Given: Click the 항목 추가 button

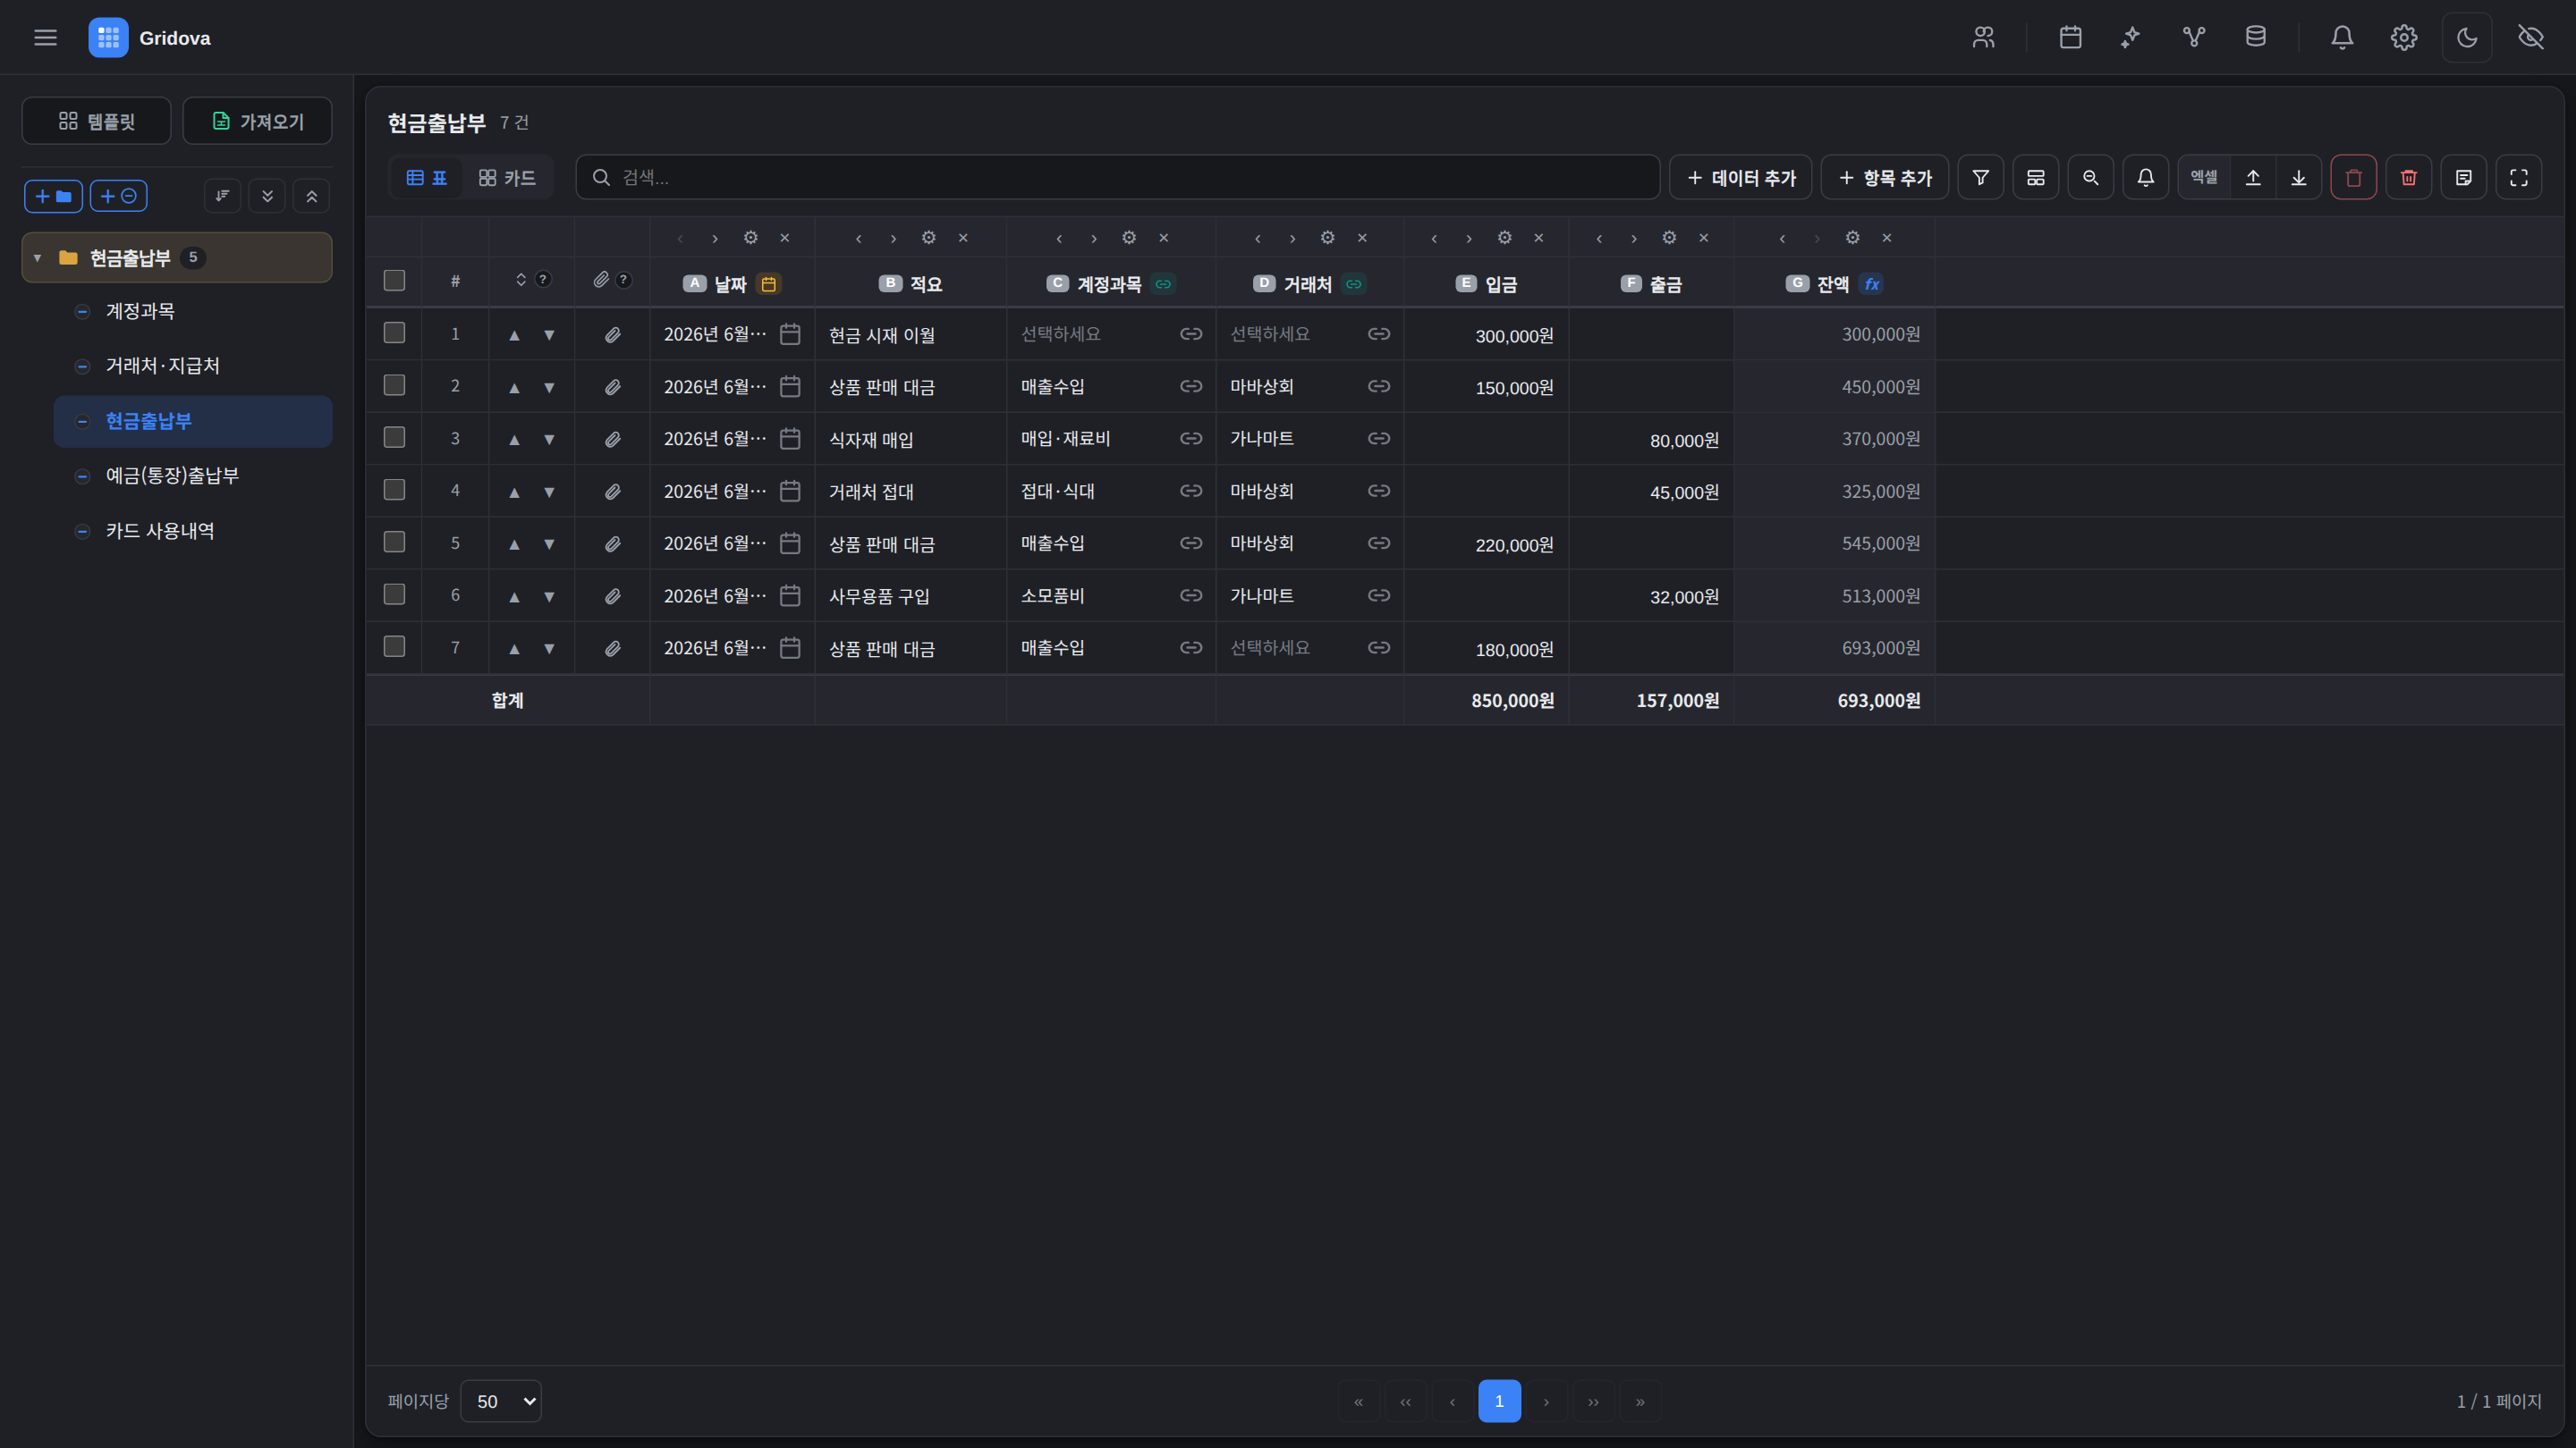Looking at the screenshot, I should pyautogui.click(x=1884, y=178).
